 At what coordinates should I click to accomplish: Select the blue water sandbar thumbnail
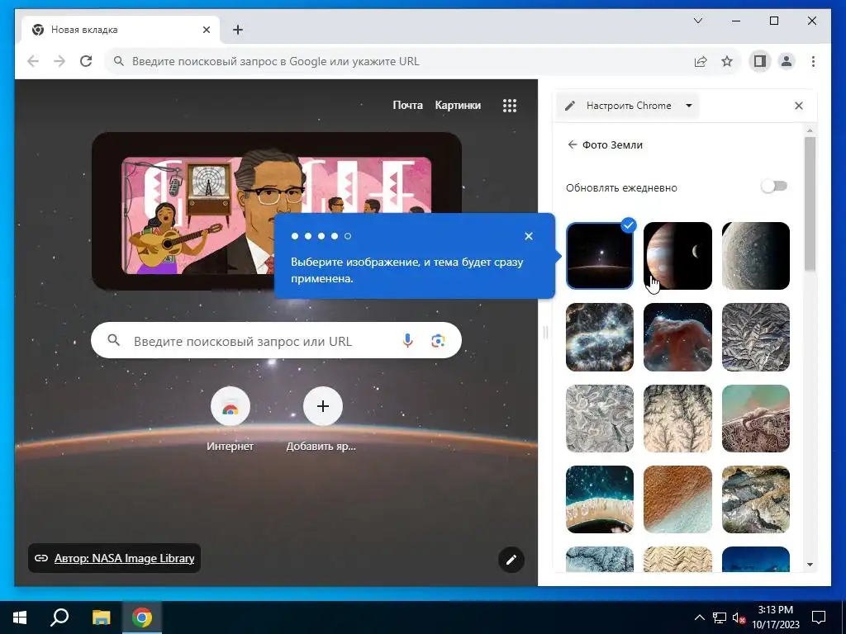coord(600,499)
